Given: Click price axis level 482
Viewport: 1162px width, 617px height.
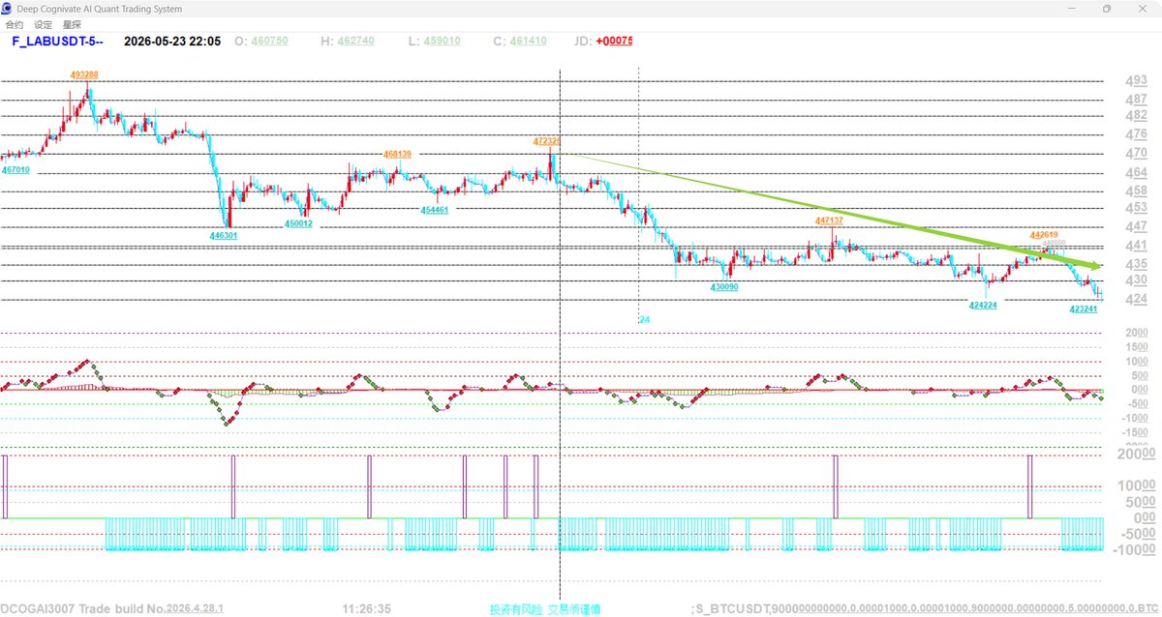Looking at the screenshot, I should coord(1136,115).
